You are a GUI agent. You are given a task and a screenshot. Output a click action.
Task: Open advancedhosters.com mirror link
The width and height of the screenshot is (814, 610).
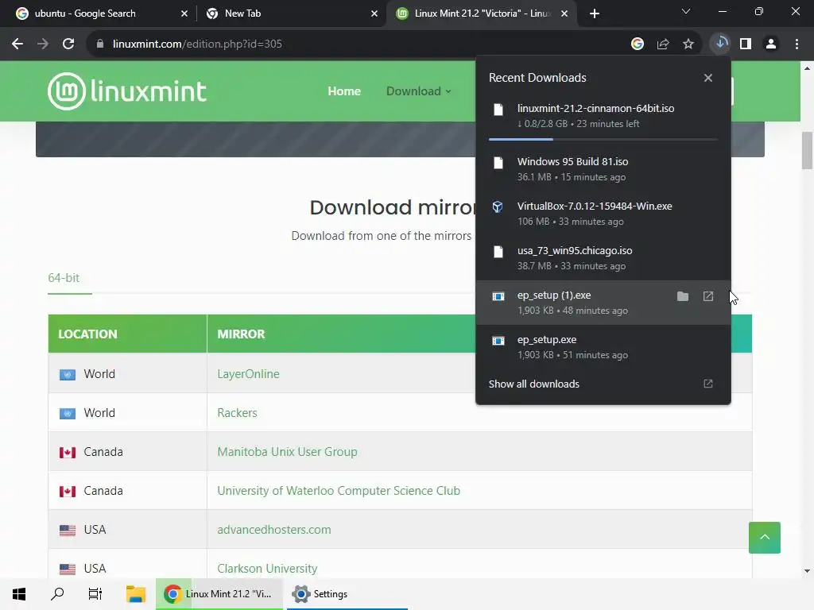tap(274, 530)
